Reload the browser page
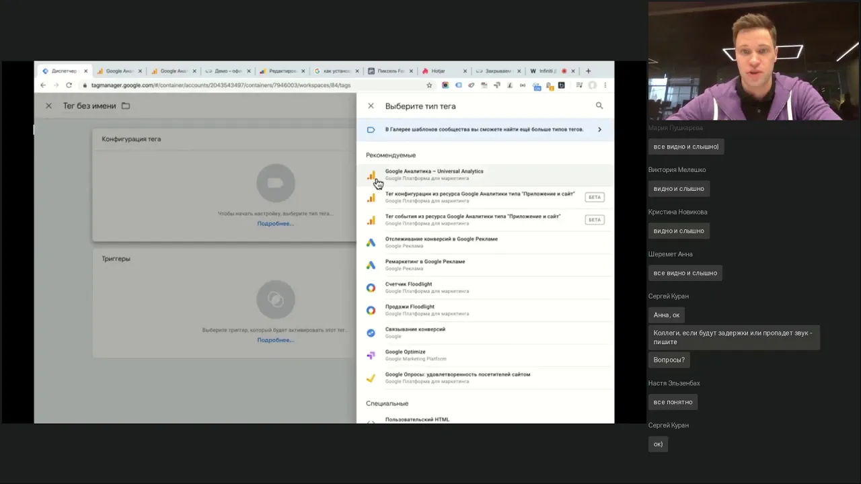Screen dimensions: 861x484 69,85
